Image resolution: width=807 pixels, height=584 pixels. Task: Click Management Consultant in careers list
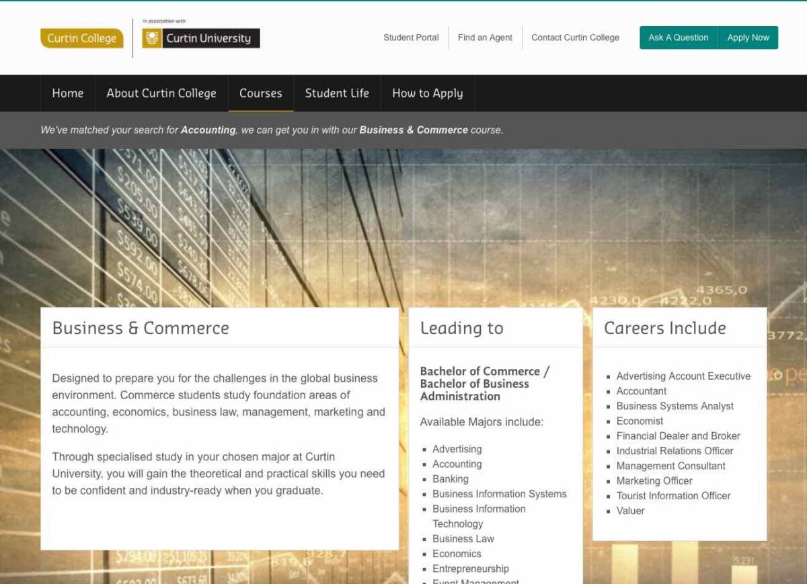point(670,466)
